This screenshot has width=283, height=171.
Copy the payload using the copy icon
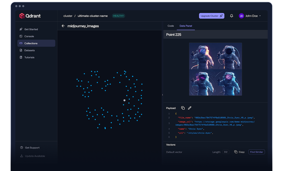[x=183, y=108]
